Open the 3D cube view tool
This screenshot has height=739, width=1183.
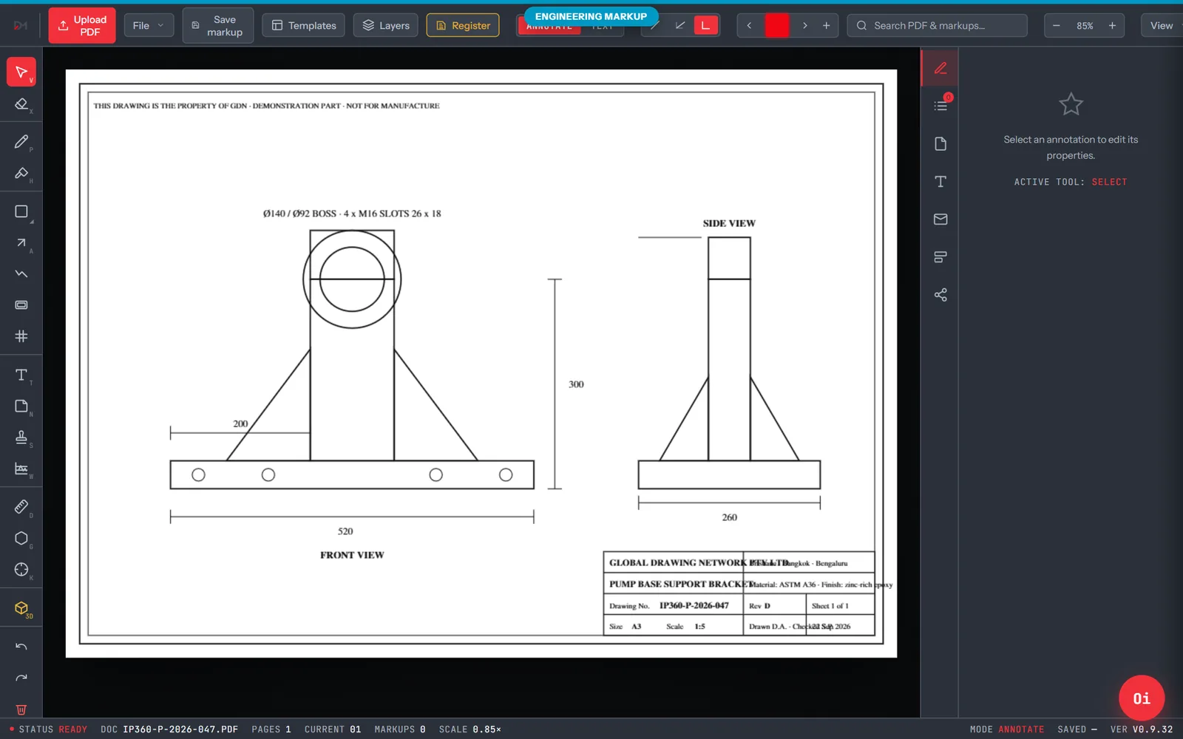(x=21, y=608)
